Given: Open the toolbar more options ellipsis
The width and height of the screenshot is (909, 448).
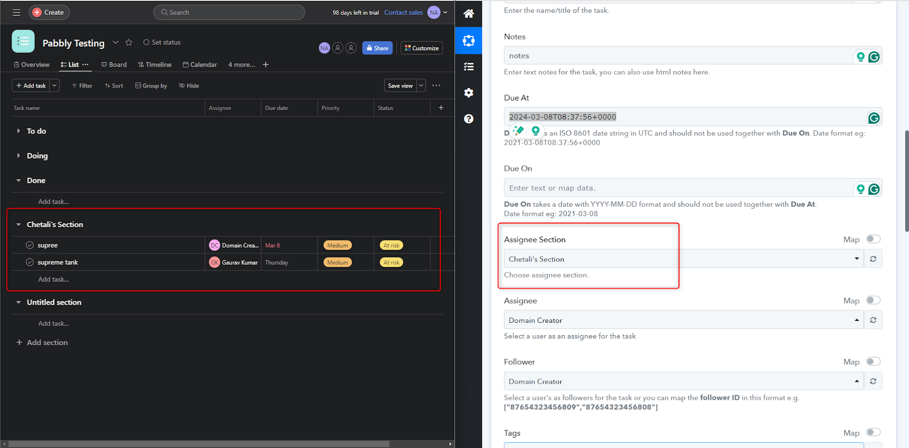Looking at the screenshot, I should 436,86.
